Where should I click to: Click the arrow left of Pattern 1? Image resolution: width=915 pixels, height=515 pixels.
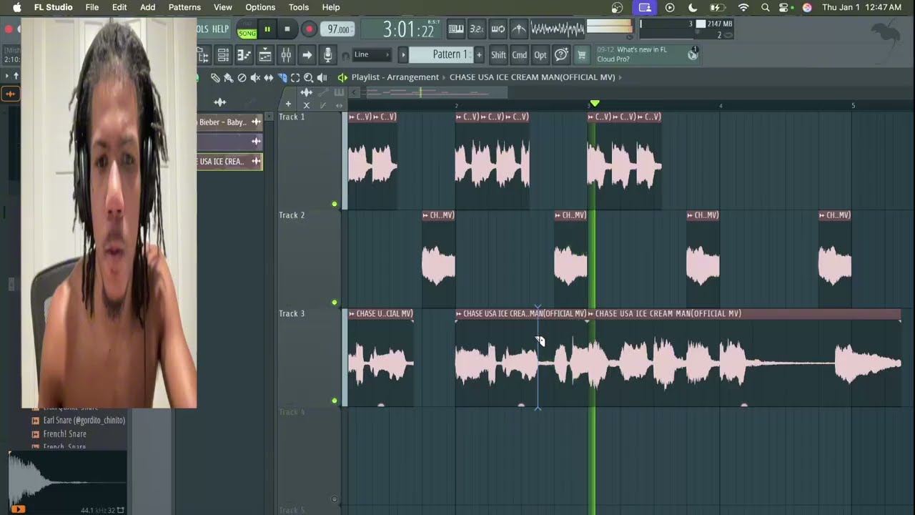coord(403,55)
